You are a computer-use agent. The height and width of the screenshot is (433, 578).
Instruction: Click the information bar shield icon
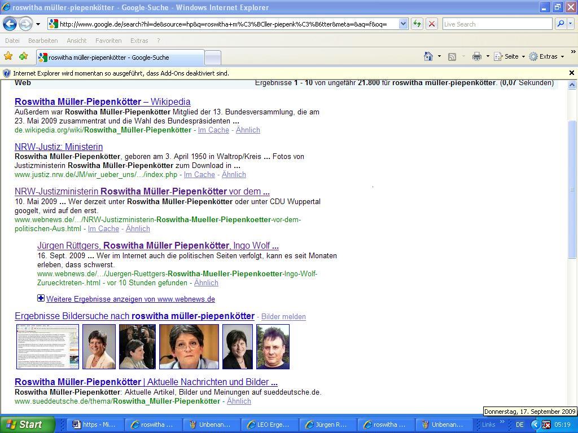point(7,73)
